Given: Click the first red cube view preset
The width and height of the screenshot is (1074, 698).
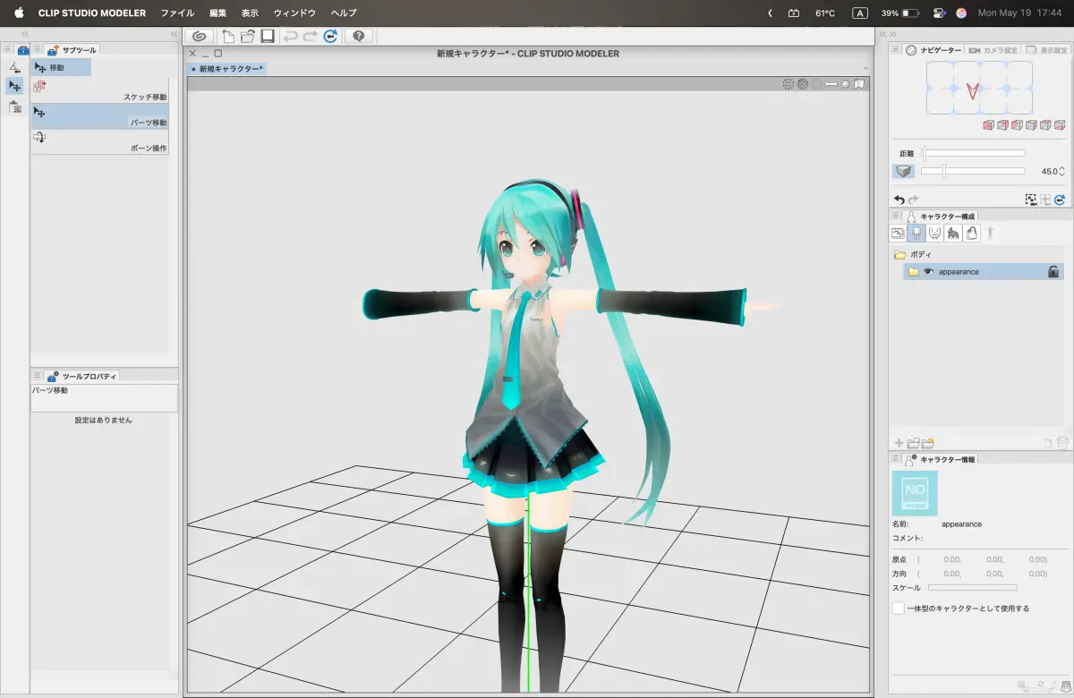Looking at the screenshot, I should point(988,125).
